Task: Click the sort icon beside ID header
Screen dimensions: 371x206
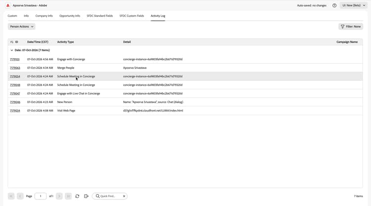Action: click(11, 42)
